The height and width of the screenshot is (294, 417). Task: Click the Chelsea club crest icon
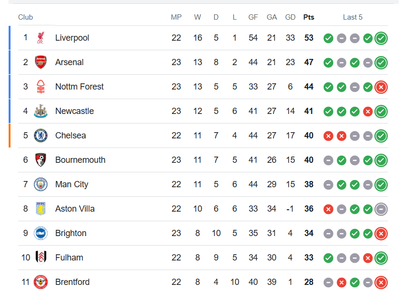click(x=41, y=136)
